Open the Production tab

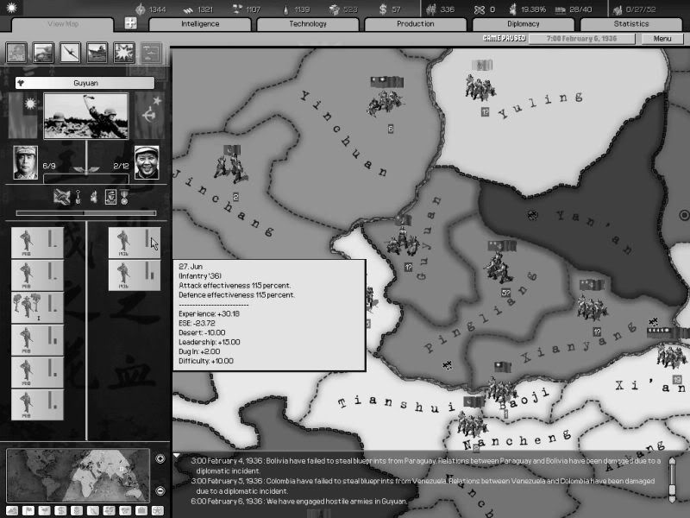(415, 24)
